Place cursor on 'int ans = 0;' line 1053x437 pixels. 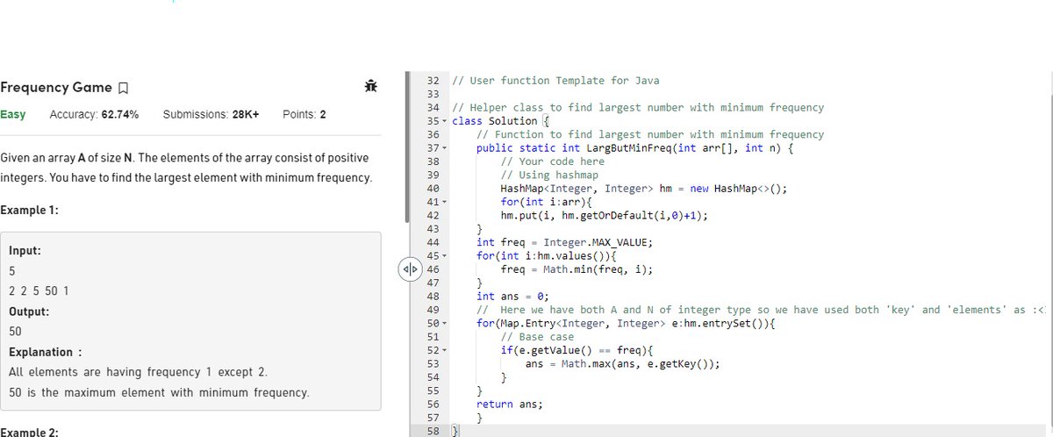[512, 297]
